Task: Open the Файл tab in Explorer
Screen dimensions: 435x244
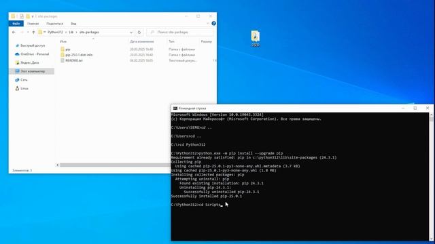Action: tap(16, 24)
